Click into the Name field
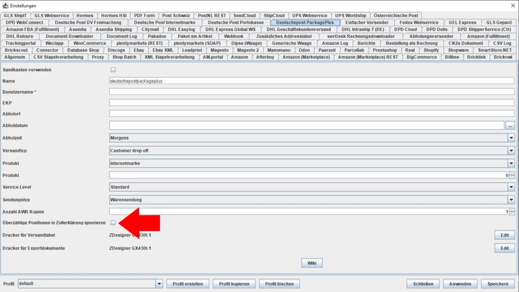This screenshot has width=519, height=292. [x=312, y=81]
